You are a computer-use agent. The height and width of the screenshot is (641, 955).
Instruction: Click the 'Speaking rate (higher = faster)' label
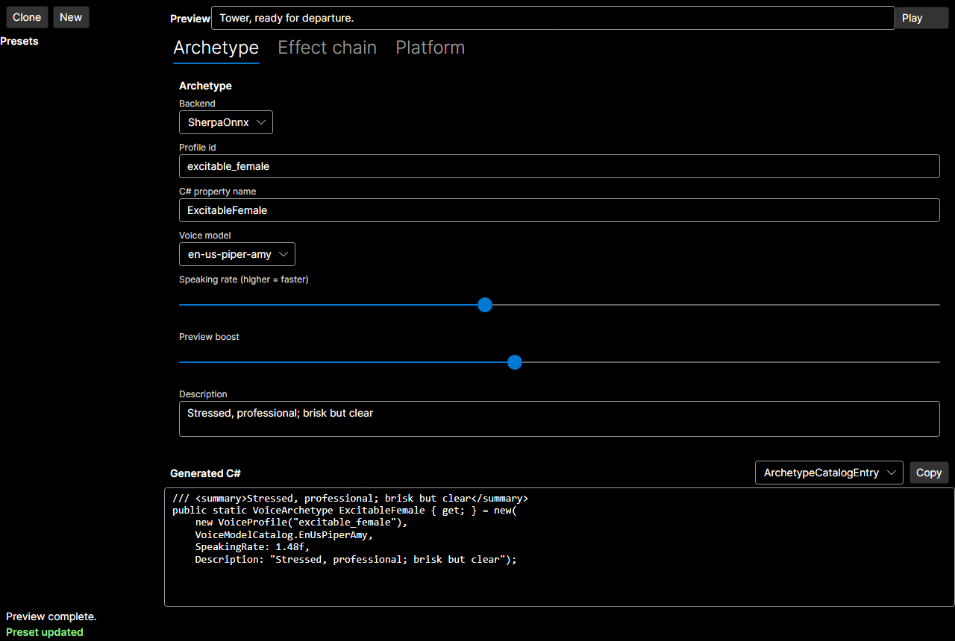244,280
